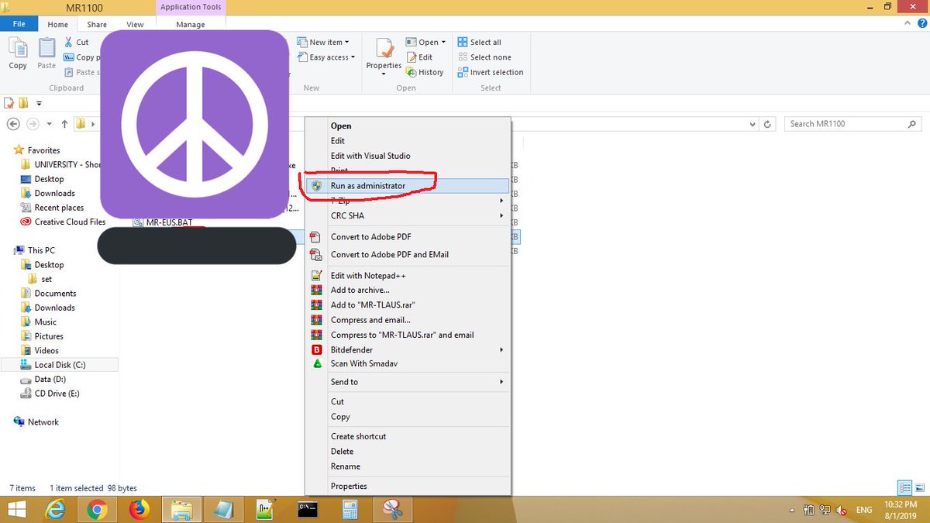Expand the Send to submenu
930x523 pixels.
tap(408, 382)
